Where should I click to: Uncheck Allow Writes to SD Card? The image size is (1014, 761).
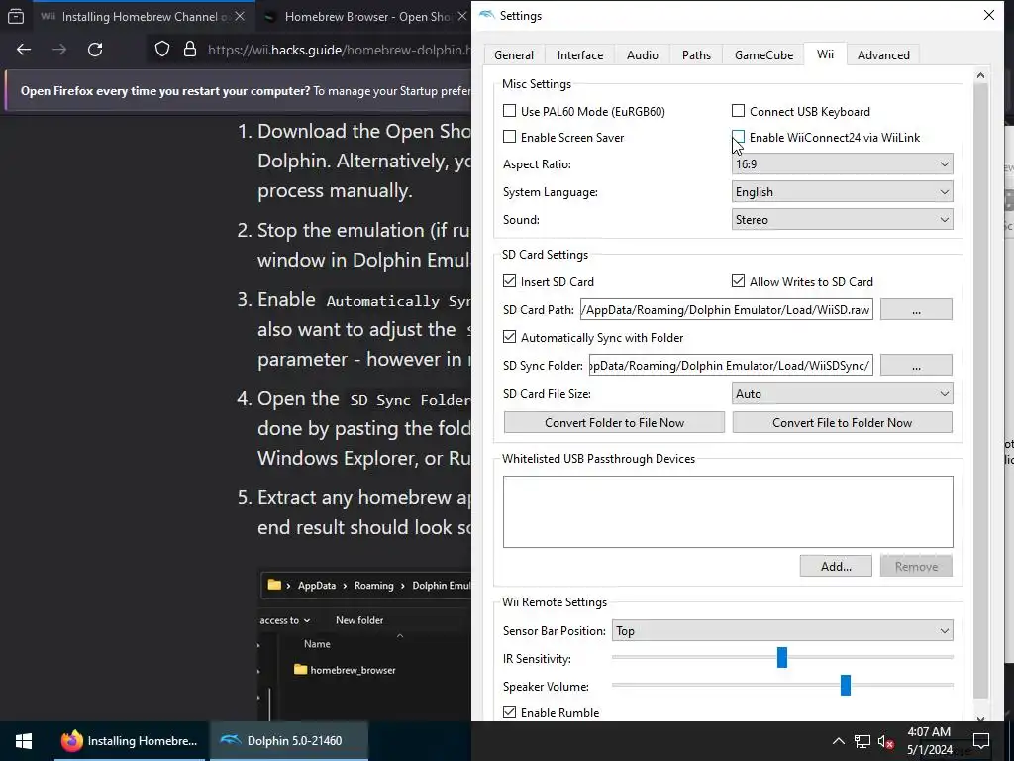click(738, 280)
